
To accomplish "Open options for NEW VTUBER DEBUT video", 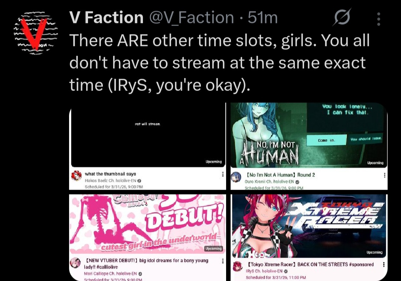I will point(223,261).
